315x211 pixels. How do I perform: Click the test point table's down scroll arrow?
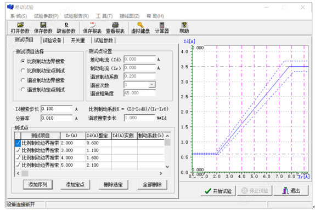[167, 167]
